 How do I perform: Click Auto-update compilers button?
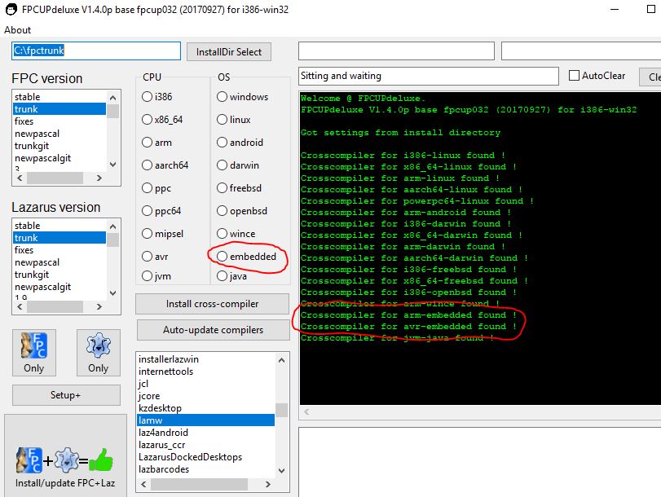pos(214,330)
